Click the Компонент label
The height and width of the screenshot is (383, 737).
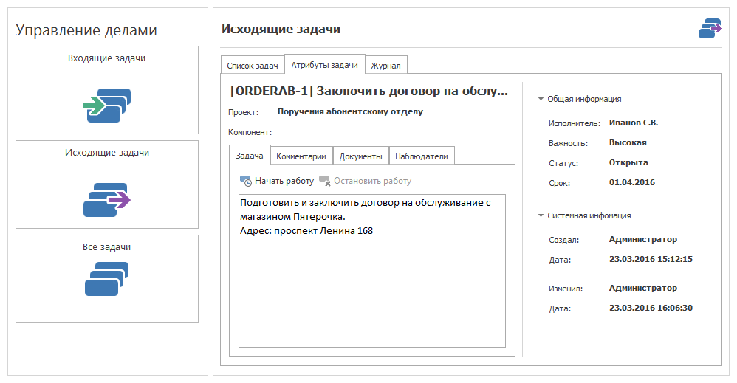pyautogui.click(x=250, y=133)
